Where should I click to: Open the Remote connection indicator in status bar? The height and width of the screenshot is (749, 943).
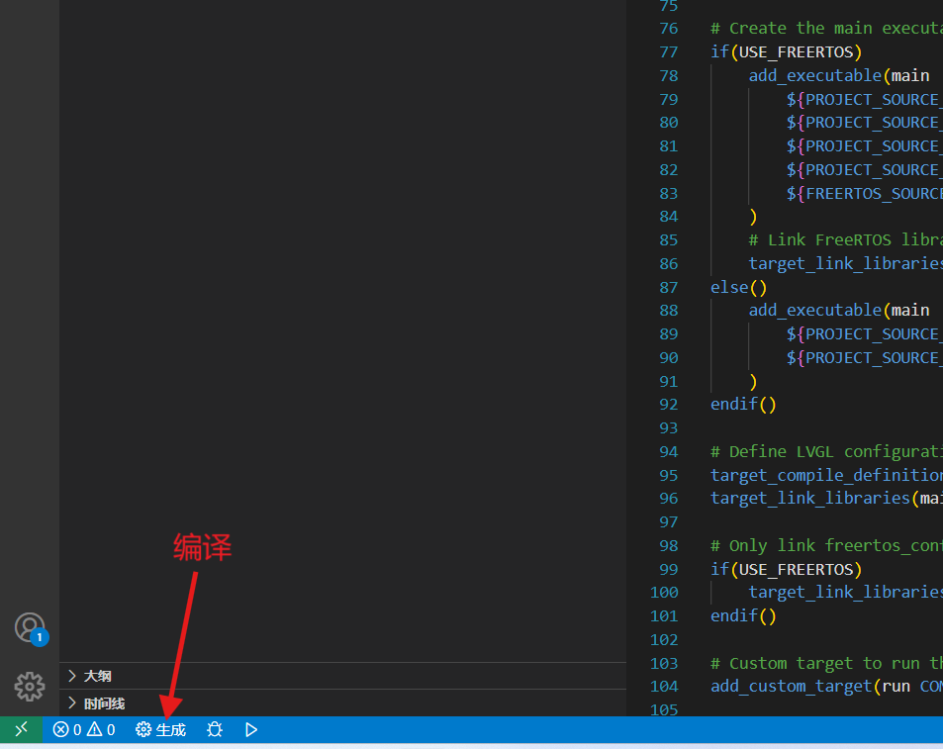click(20, 729)
